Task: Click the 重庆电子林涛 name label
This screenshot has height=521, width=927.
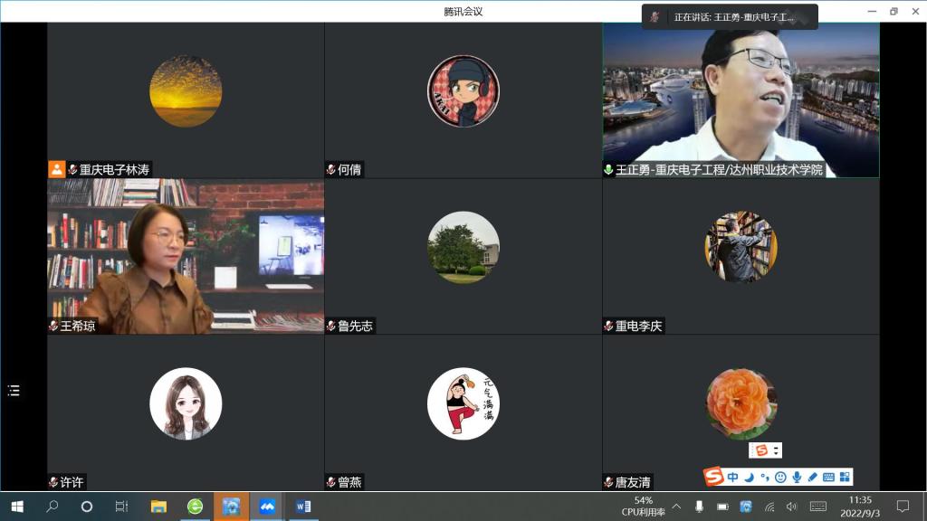Action: point(114,169)
